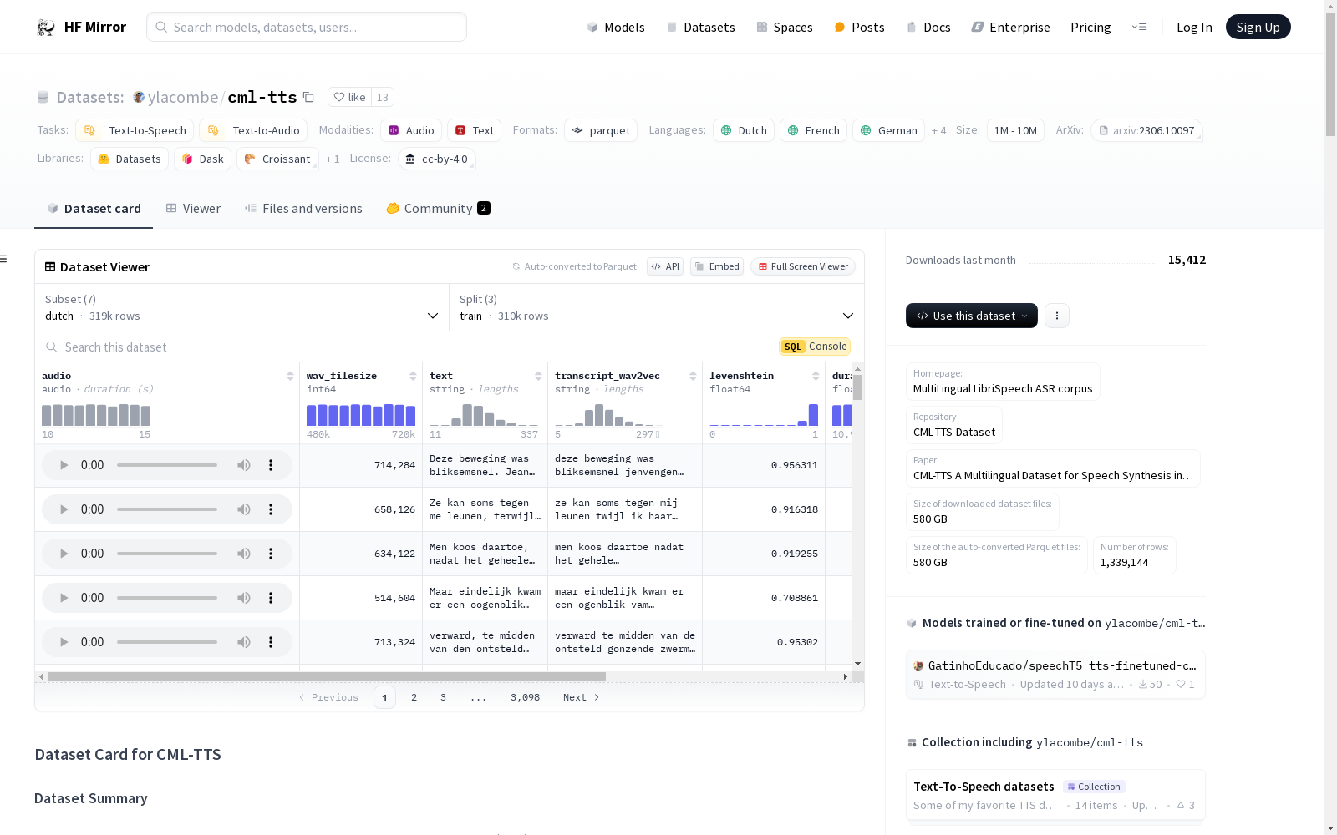Go to Datasets in the top navigation
Viewport: 1337px width, 835px height.
tap(700, 28)
